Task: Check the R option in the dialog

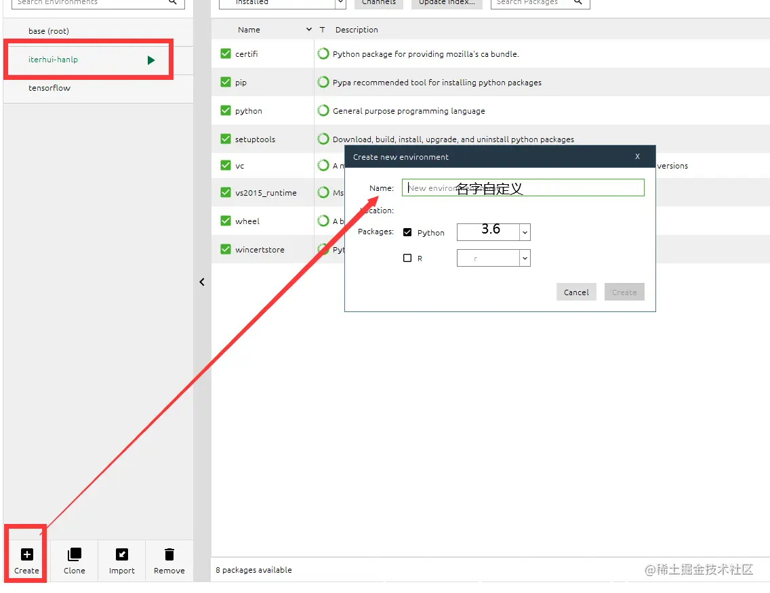Action: [407, 258]
